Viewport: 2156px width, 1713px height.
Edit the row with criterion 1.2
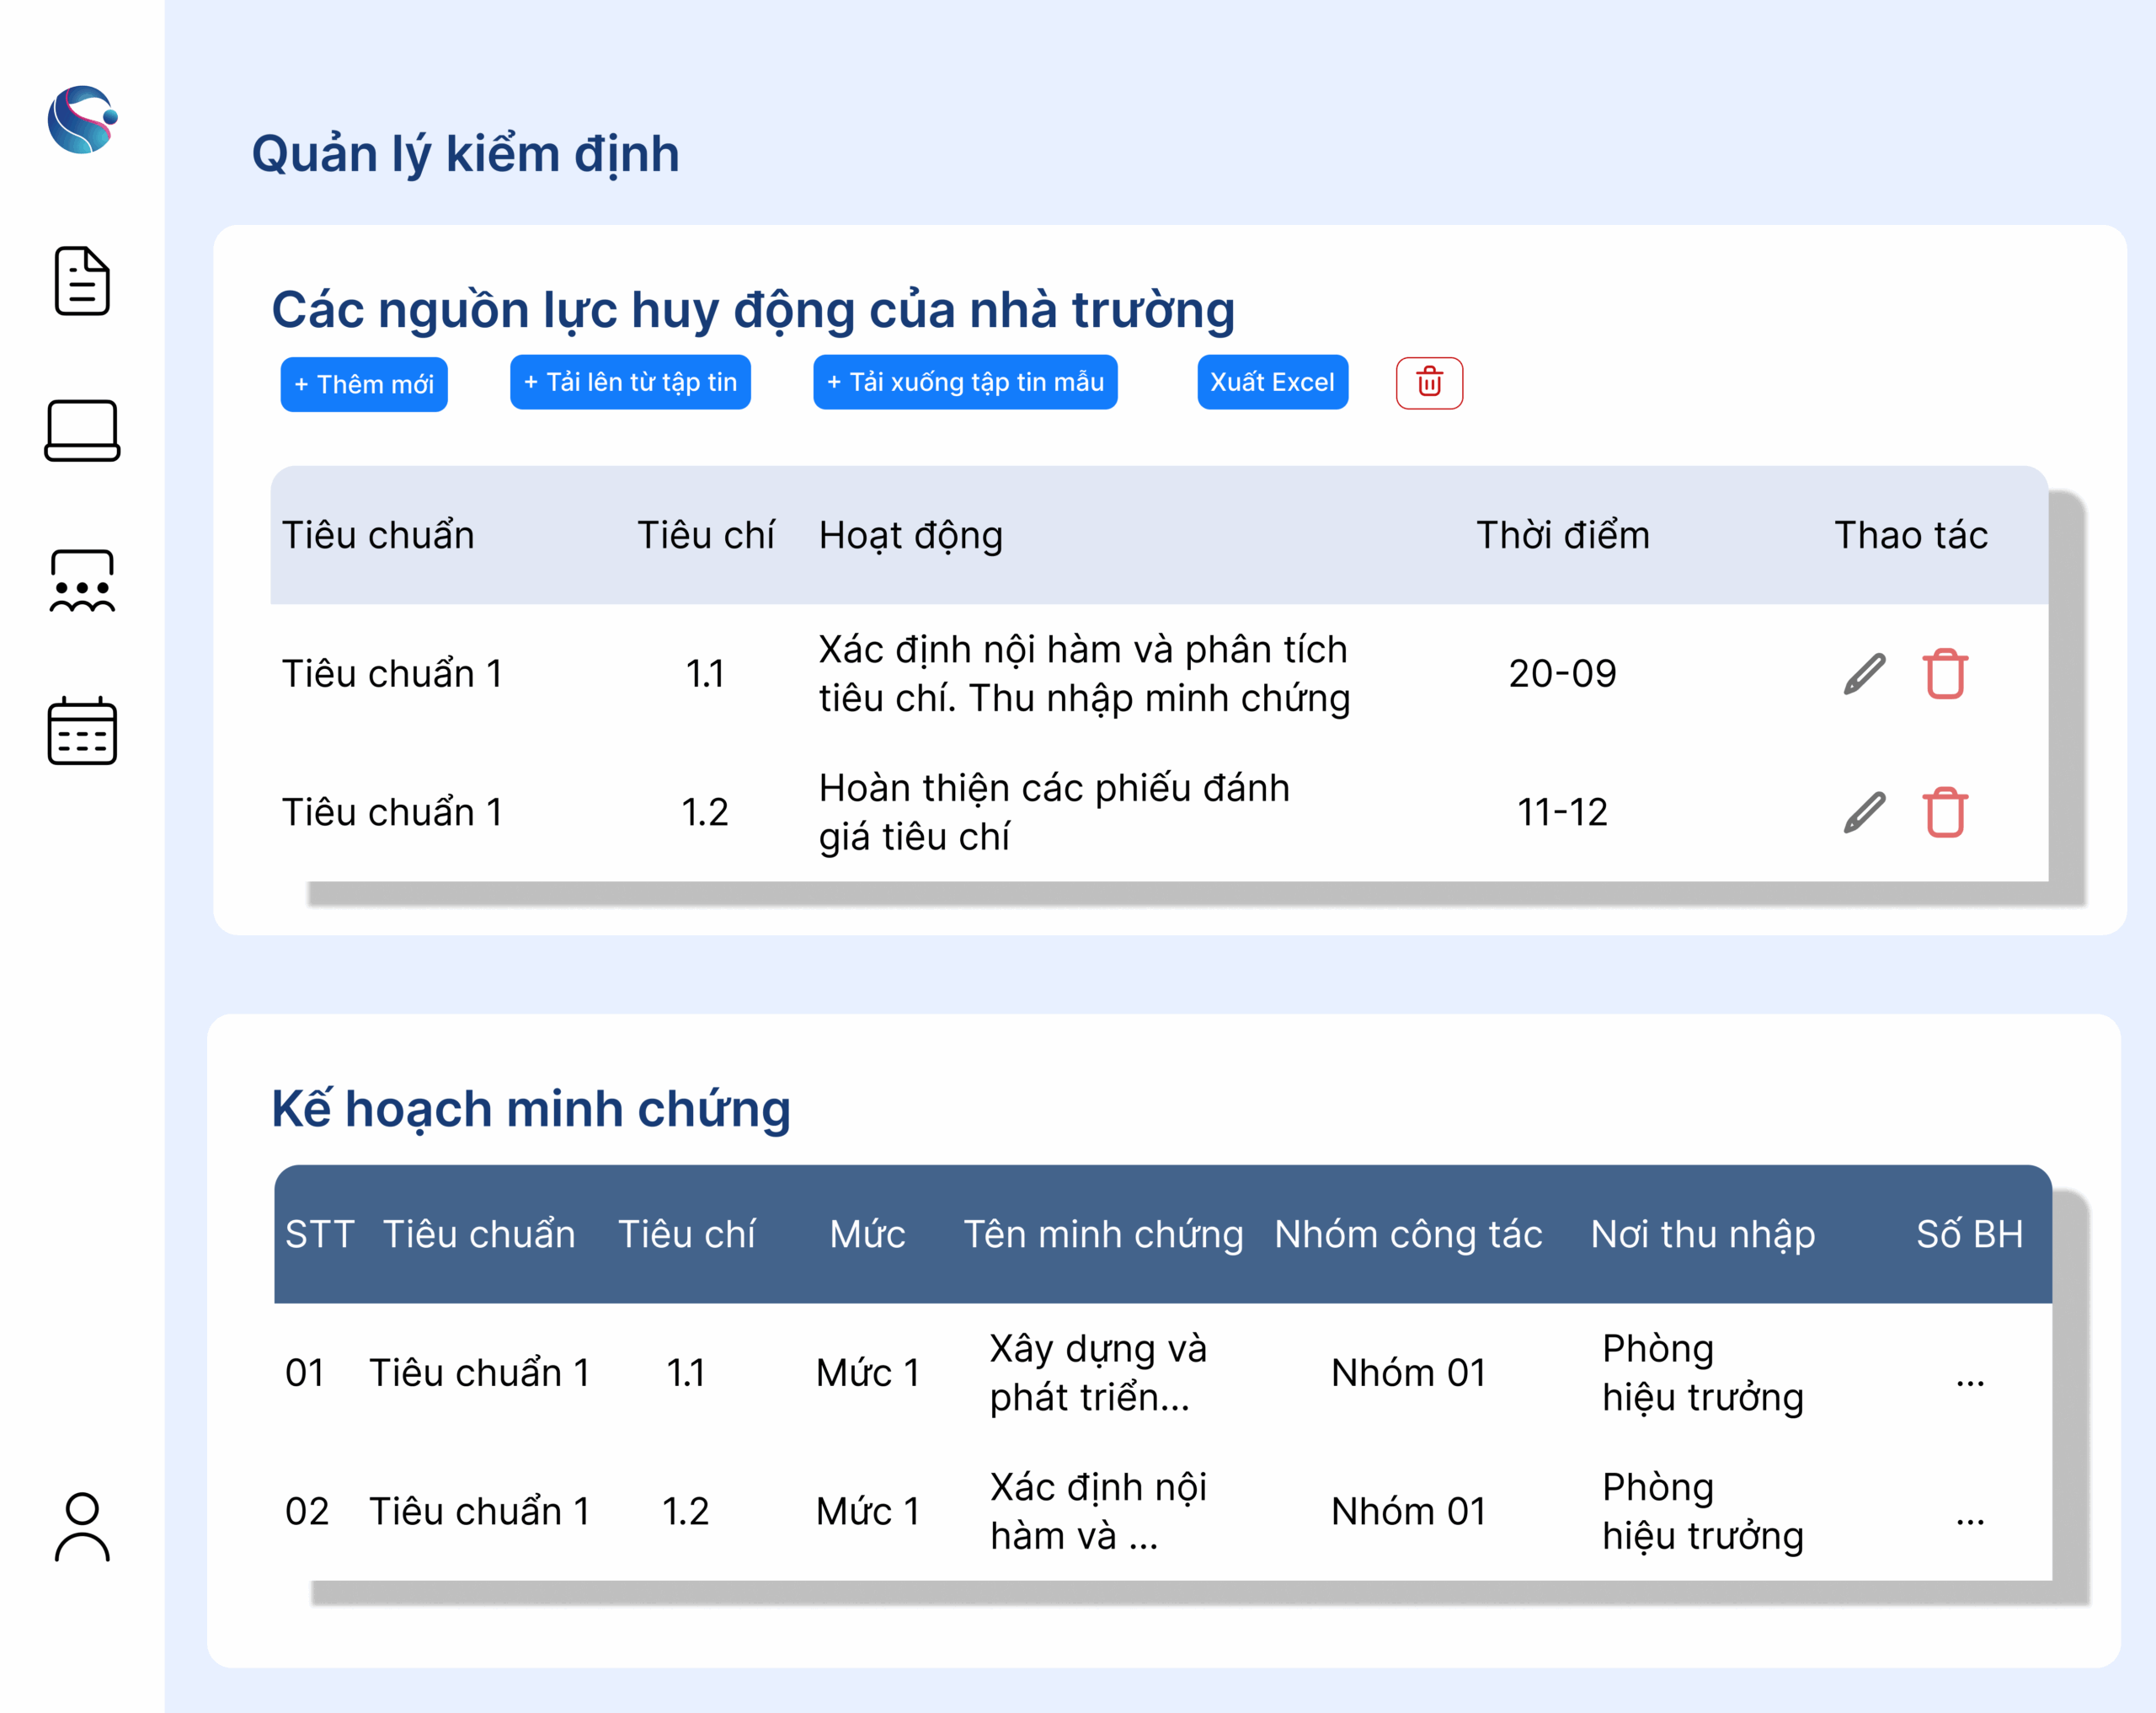pos(1864,812)
